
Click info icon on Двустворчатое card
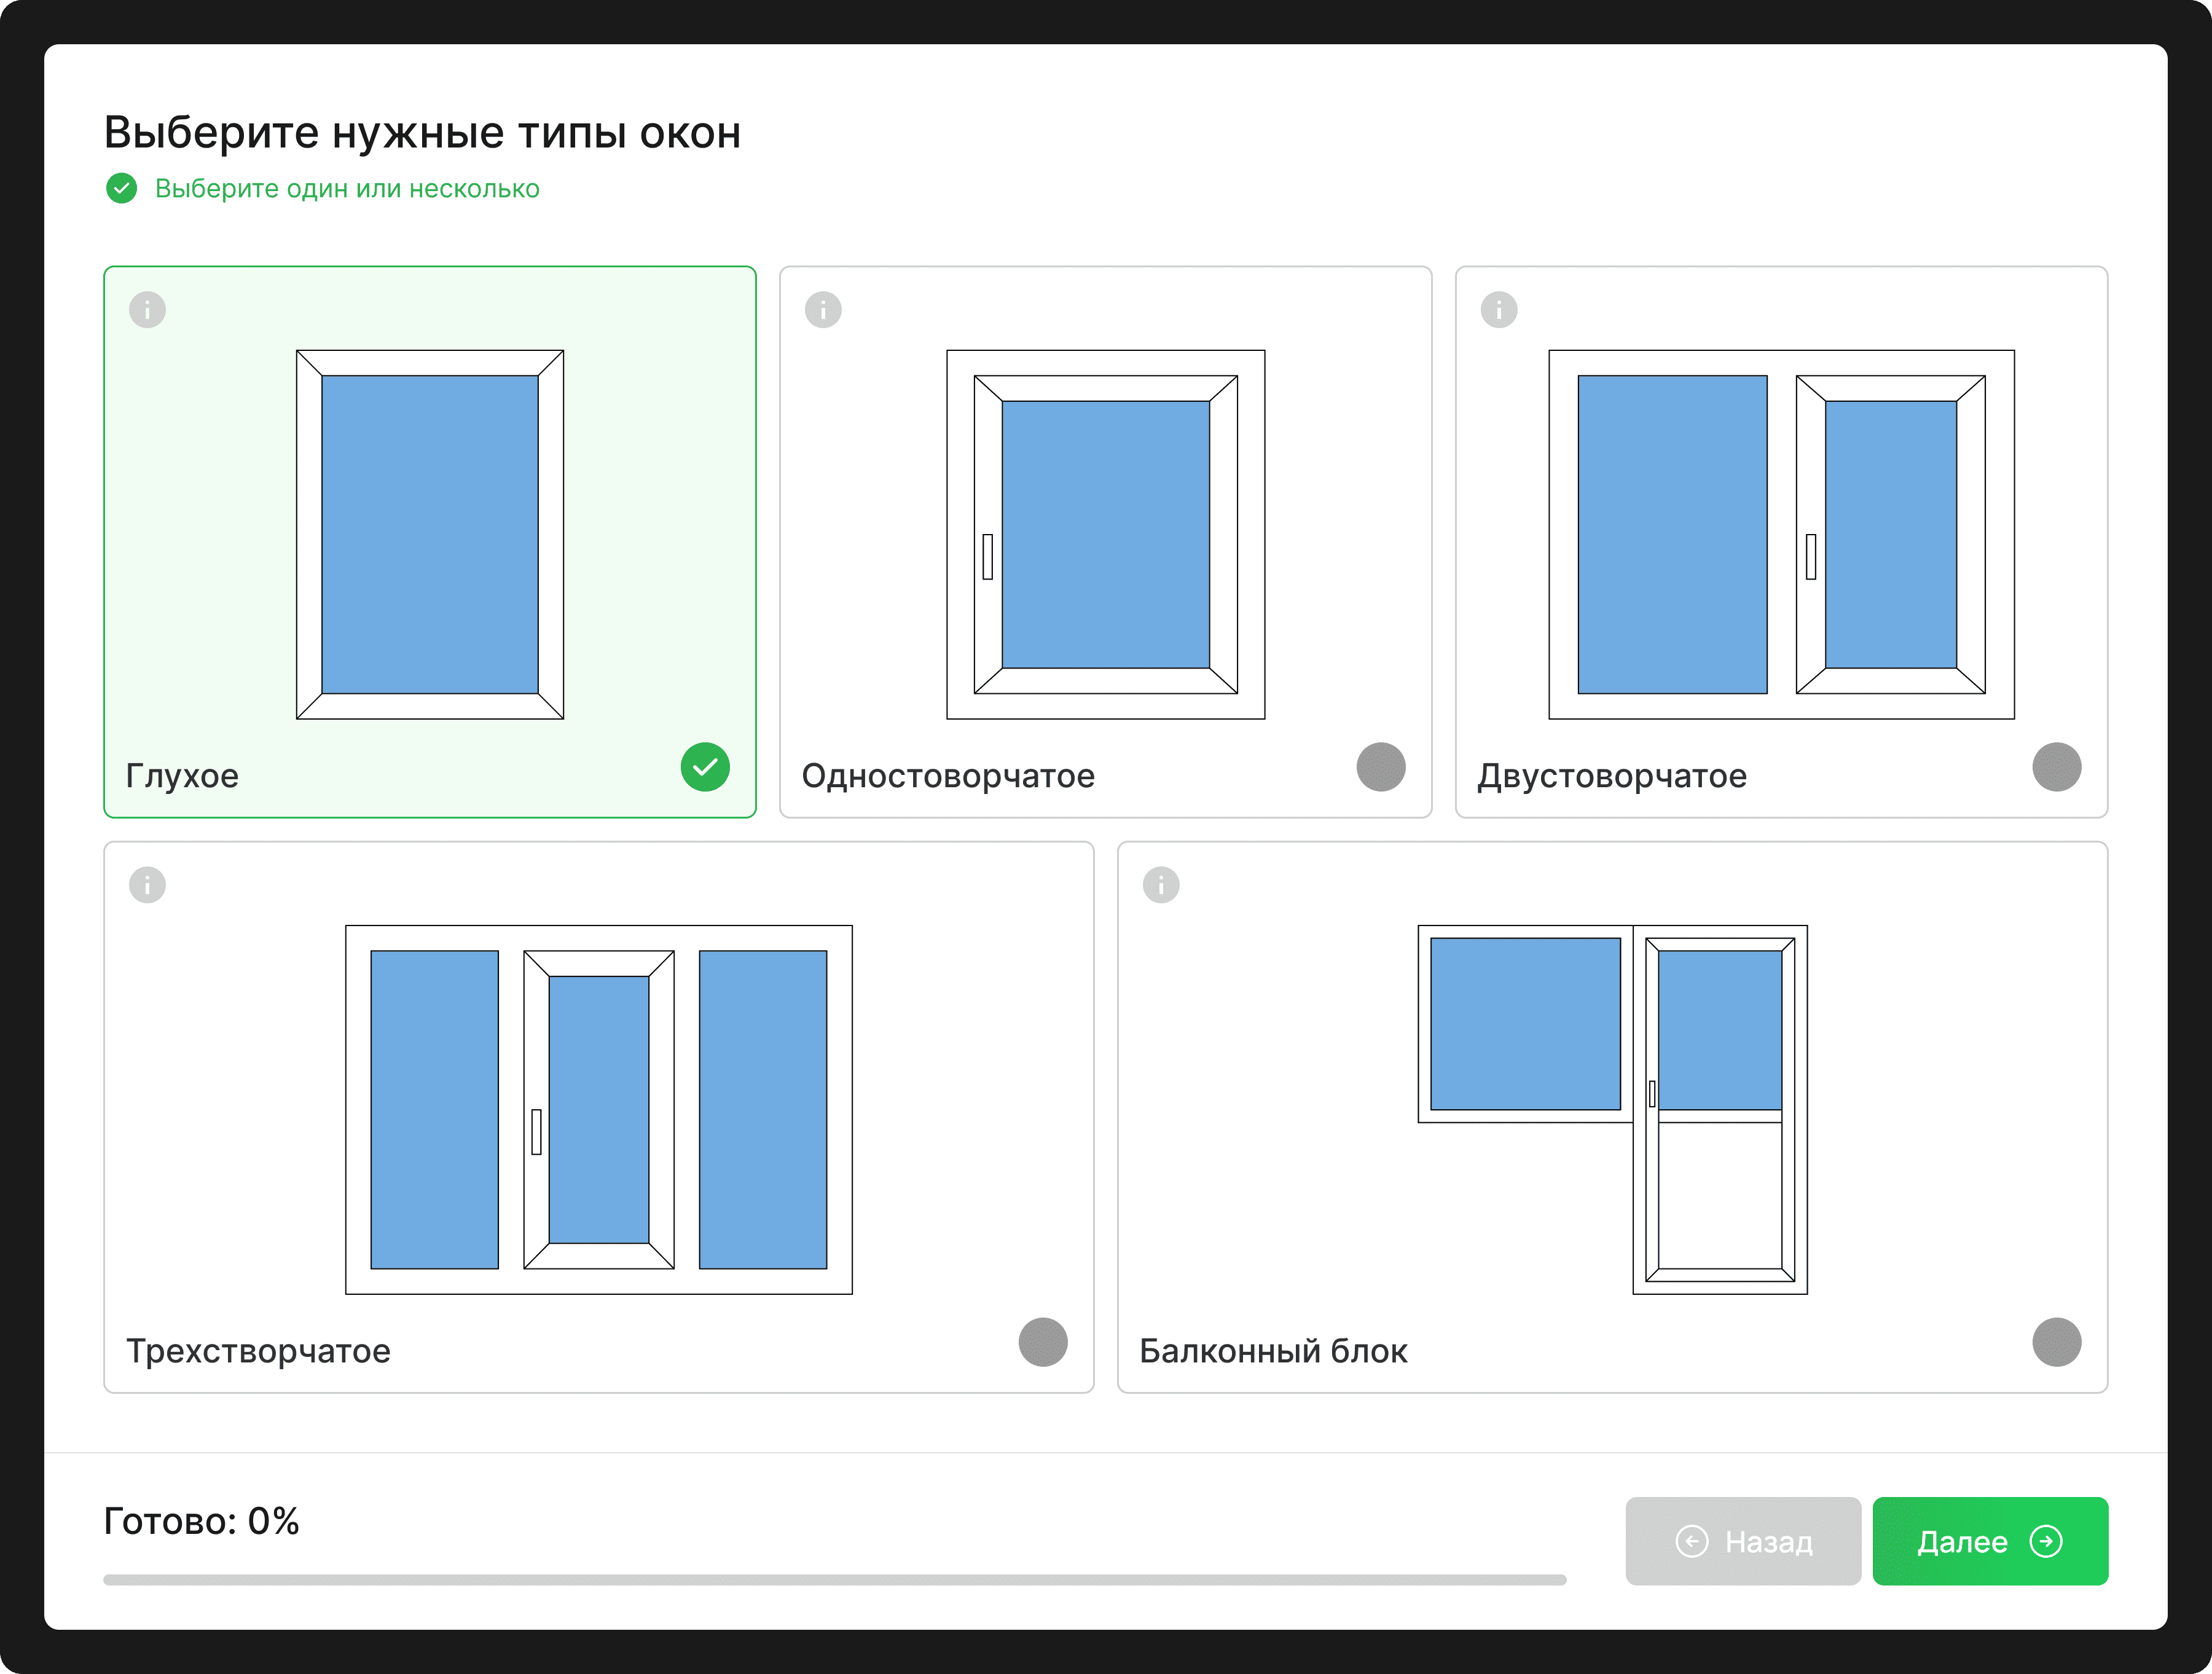point(1498,309)
